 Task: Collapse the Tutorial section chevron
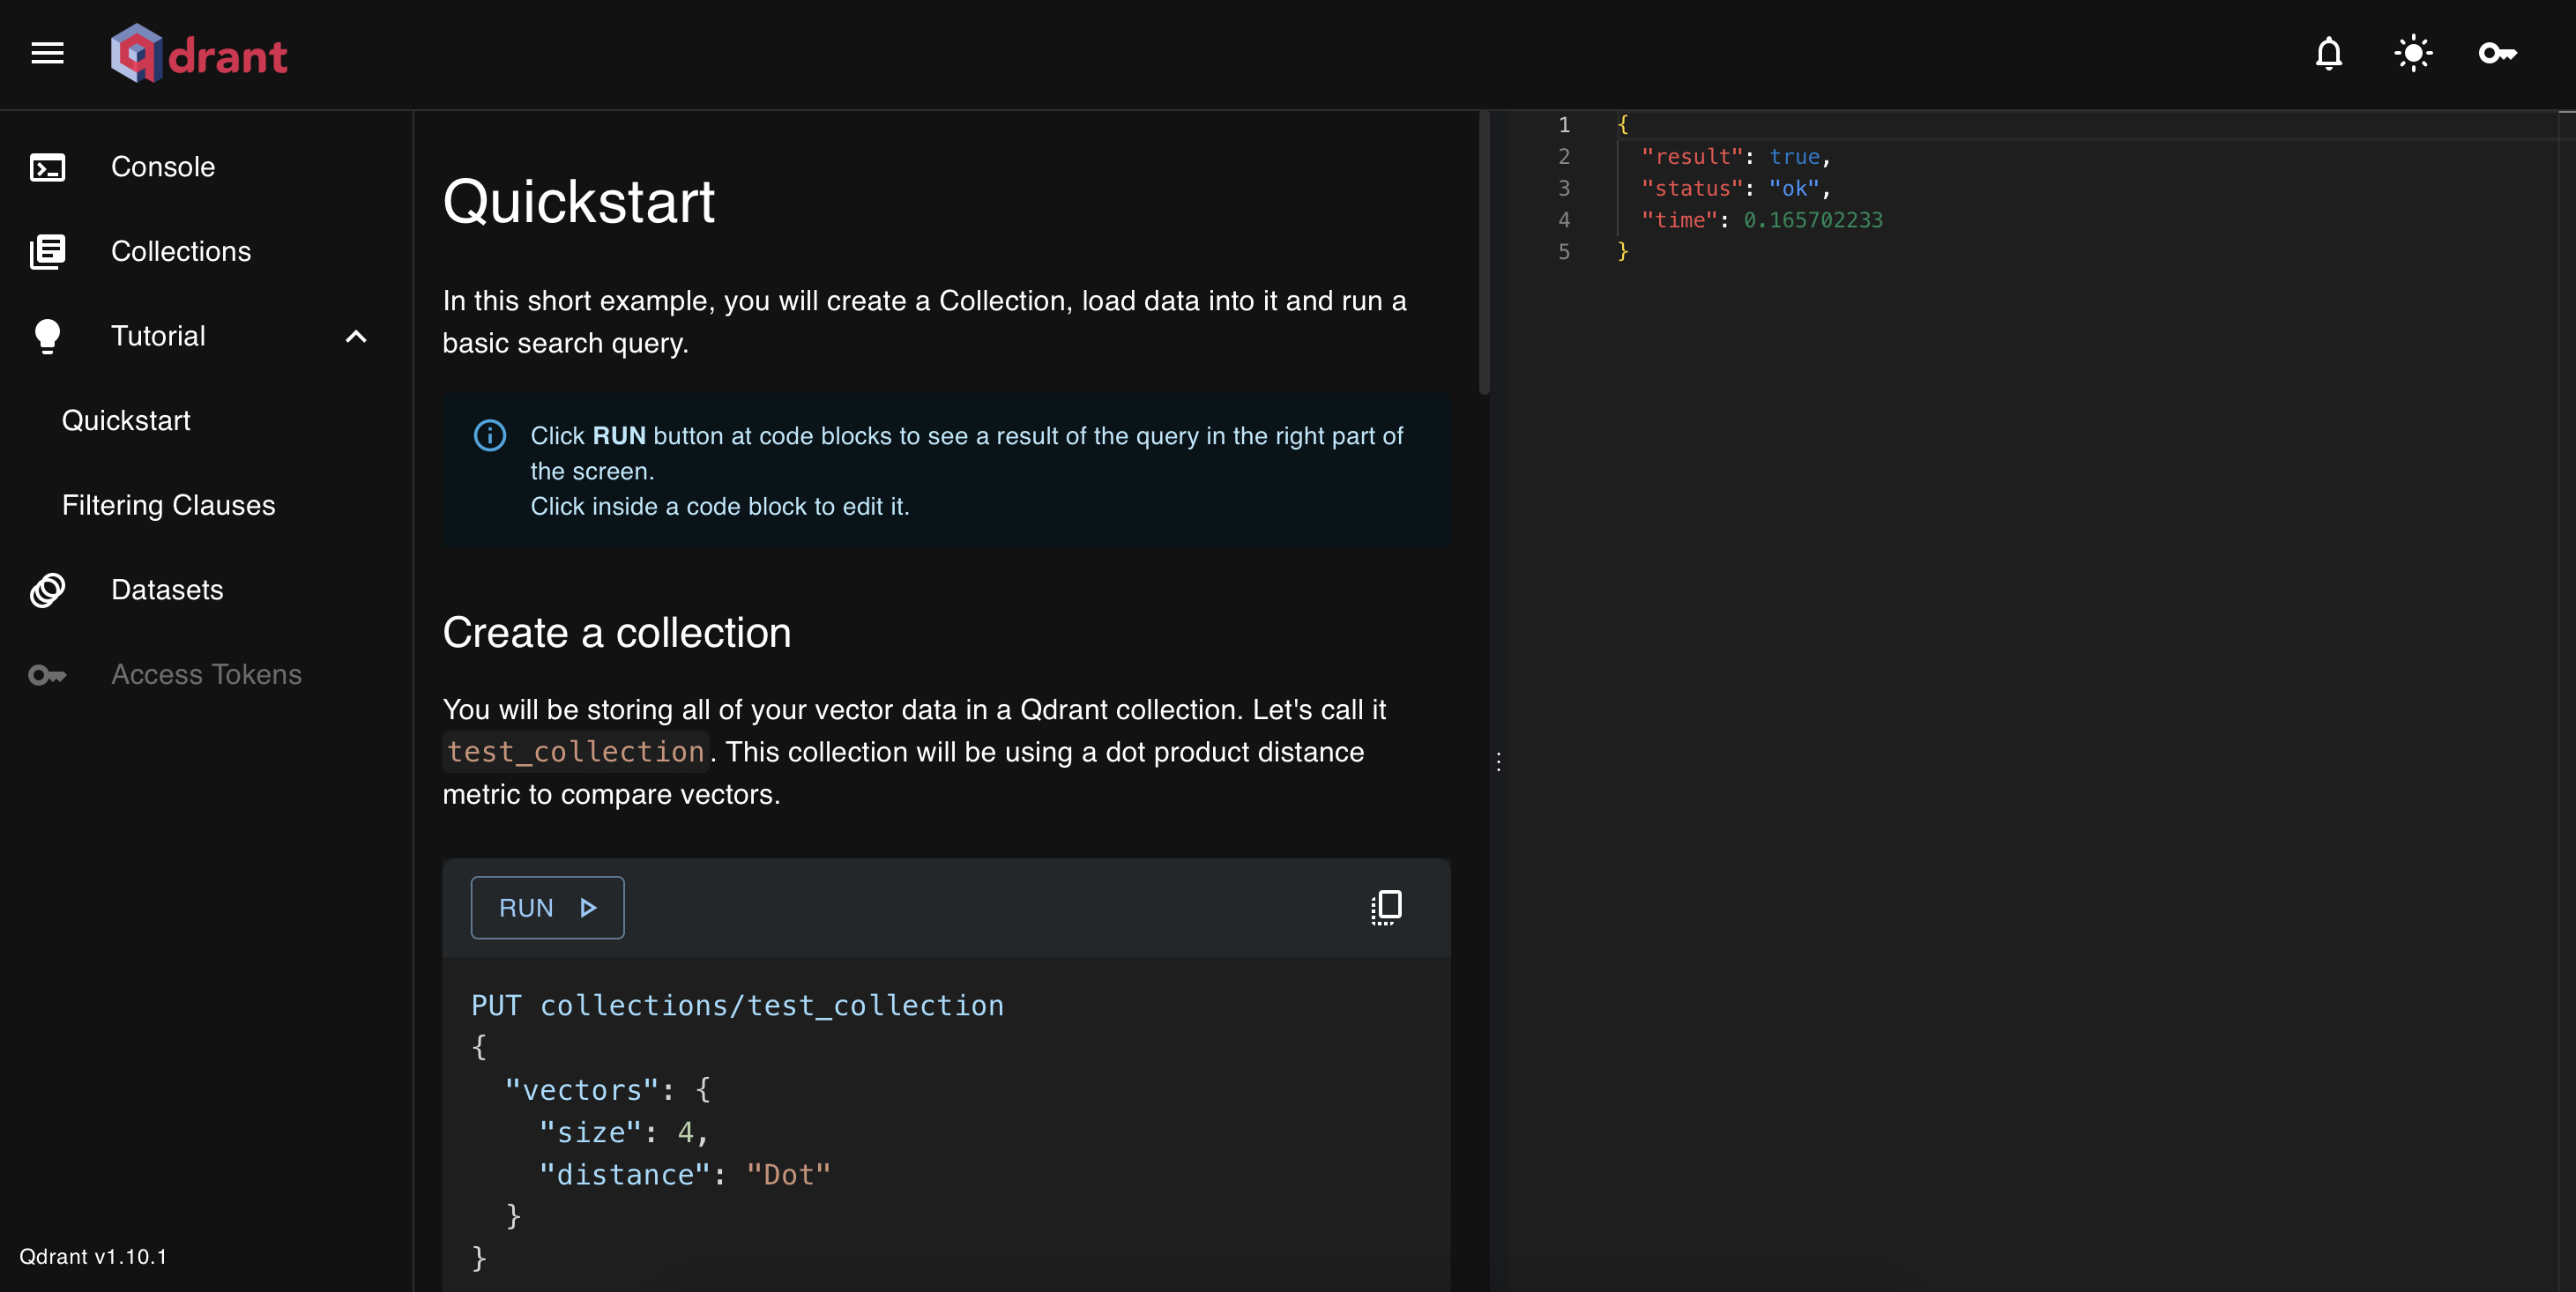(356, 337)
